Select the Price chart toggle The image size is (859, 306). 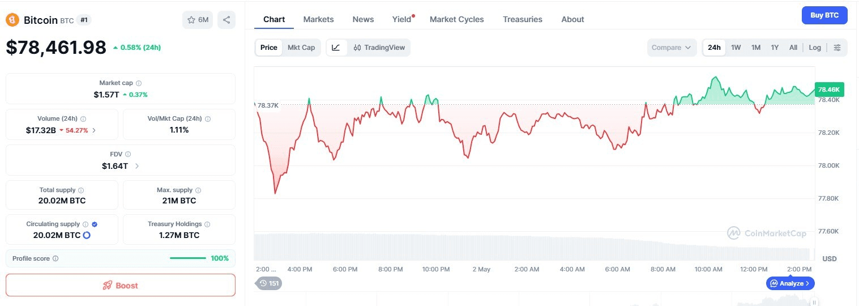coord(269,48)
